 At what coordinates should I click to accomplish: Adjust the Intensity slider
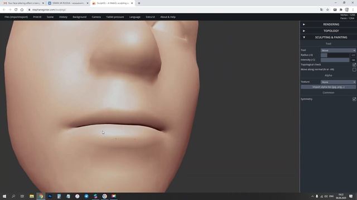[335, 60]
